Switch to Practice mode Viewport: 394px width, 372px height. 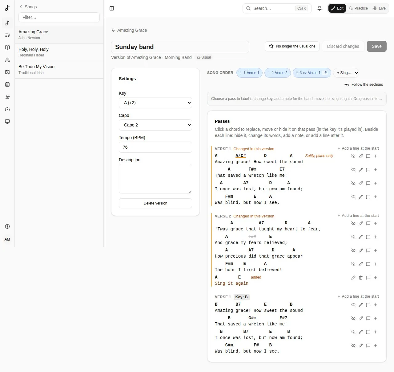point(358,8)
